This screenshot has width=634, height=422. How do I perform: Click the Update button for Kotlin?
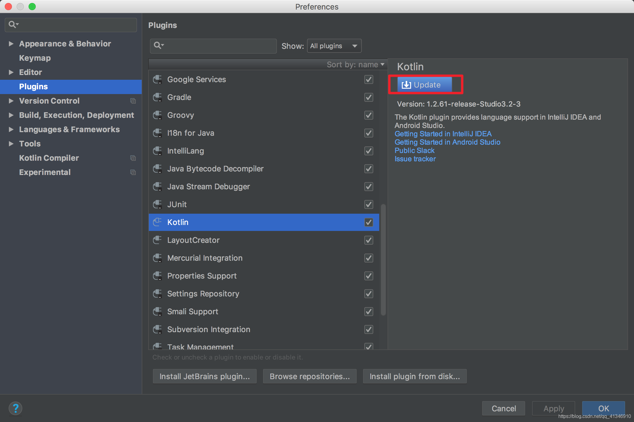tap(424, 85)
